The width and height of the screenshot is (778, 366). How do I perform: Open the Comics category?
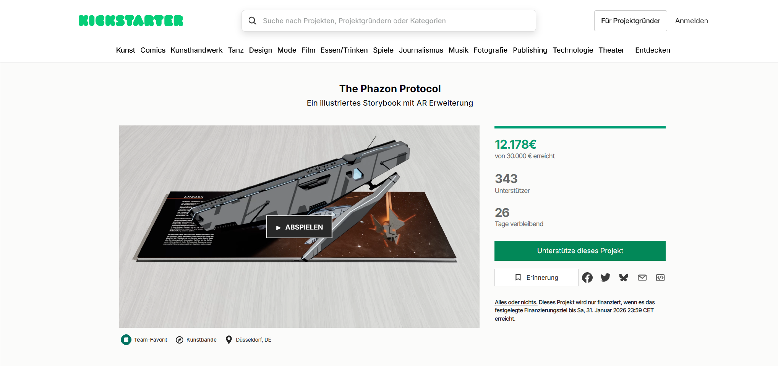pyautogui.click(x=153, y=50)
